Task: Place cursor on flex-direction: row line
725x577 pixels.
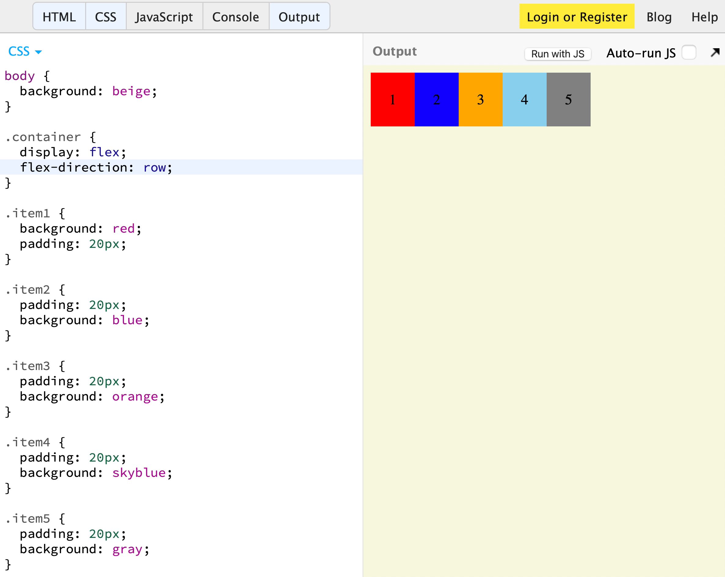Action: pyautogui.click(x=96, y=167)
